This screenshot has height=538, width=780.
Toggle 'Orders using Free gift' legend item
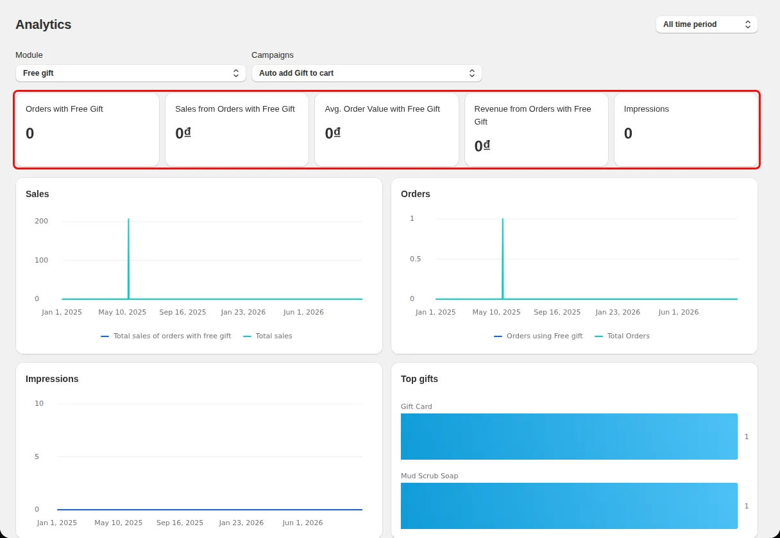click(x=538, y=336)
